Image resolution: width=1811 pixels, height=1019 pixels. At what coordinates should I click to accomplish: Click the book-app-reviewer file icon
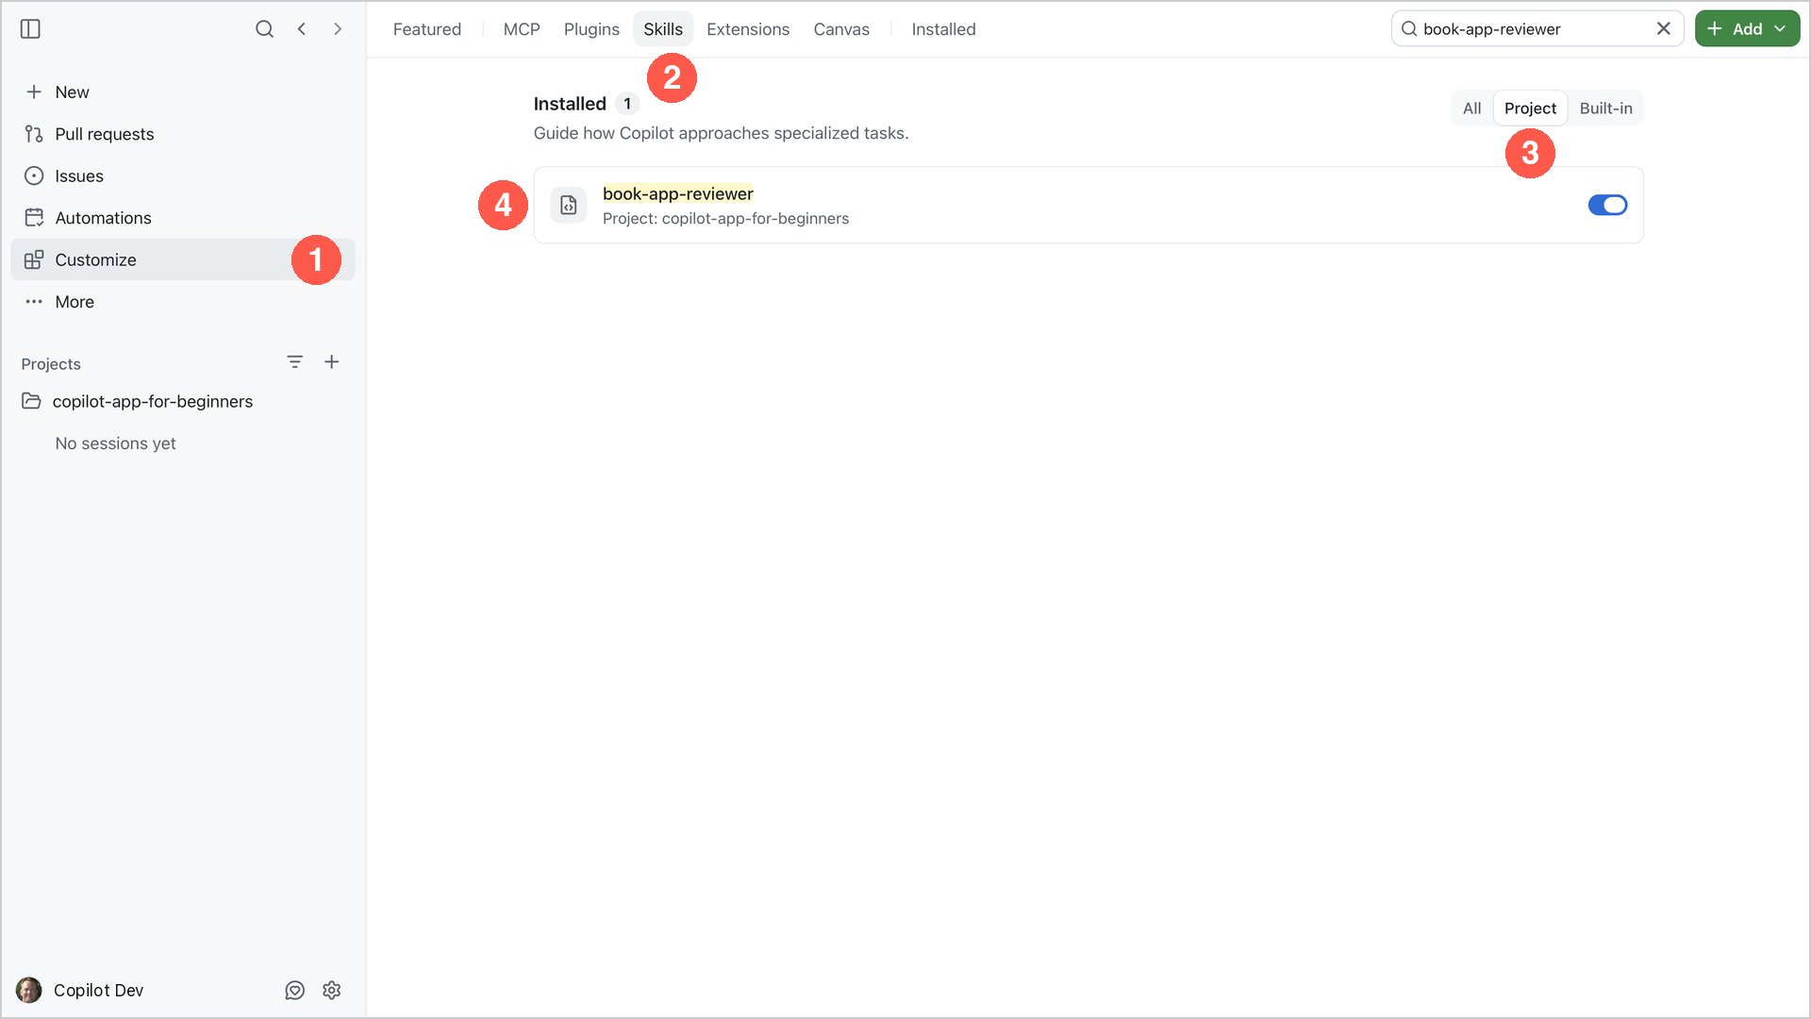[x=569, y=205]
